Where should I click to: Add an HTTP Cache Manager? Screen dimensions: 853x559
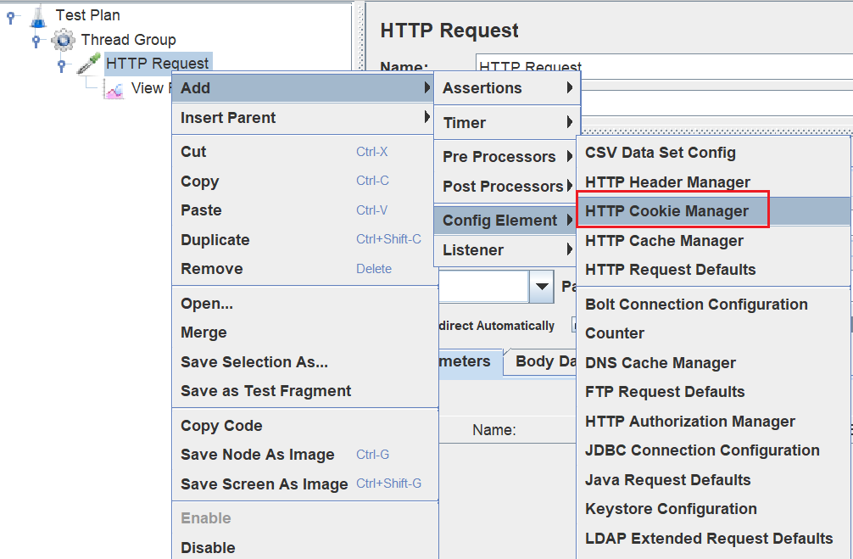click(x=714, y=241)
